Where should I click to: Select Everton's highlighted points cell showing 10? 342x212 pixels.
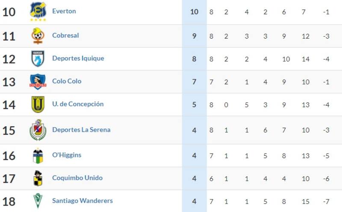195,12
